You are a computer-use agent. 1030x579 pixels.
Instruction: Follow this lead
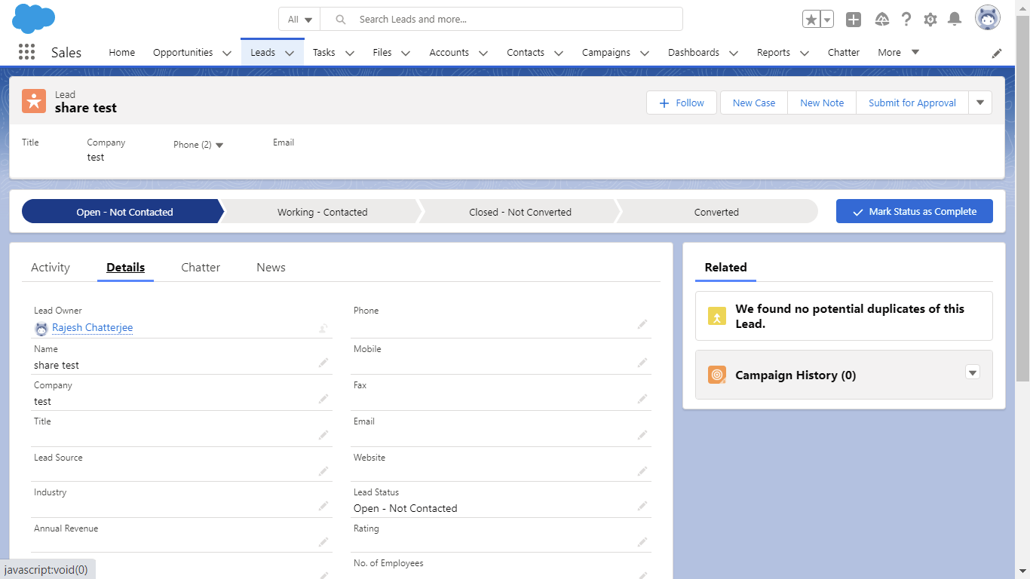coord(683,103)
